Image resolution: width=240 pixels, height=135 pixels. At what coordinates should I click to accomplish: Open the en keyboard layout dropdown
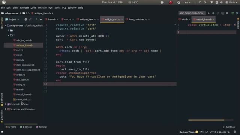coord(187,2)
